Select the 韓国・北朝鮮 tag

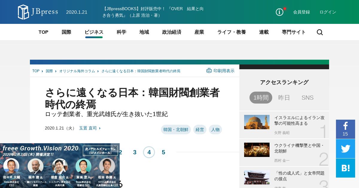pyautogui.click(x=176, y=130)
